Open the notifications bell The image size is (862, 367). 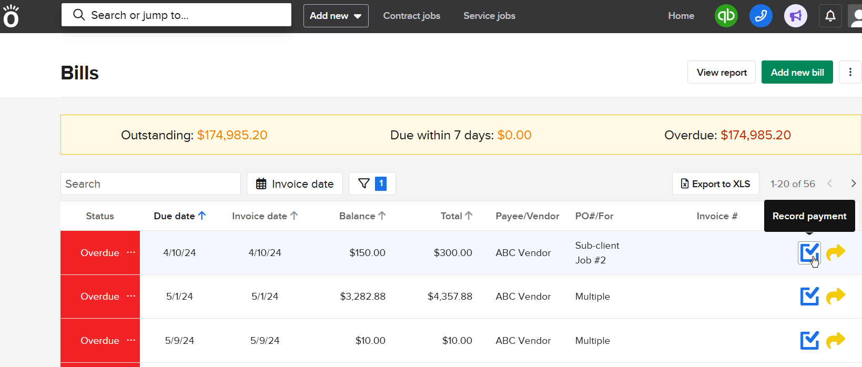pyautogui.click(x=830, y=16)
